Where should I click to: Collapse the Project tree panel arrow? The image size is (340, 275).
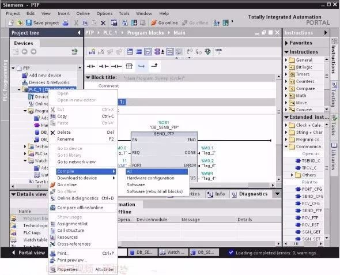79,33
